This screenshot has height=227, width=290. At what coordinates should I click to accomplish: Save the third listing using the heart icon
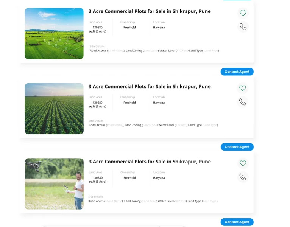[x=243, y=163]
